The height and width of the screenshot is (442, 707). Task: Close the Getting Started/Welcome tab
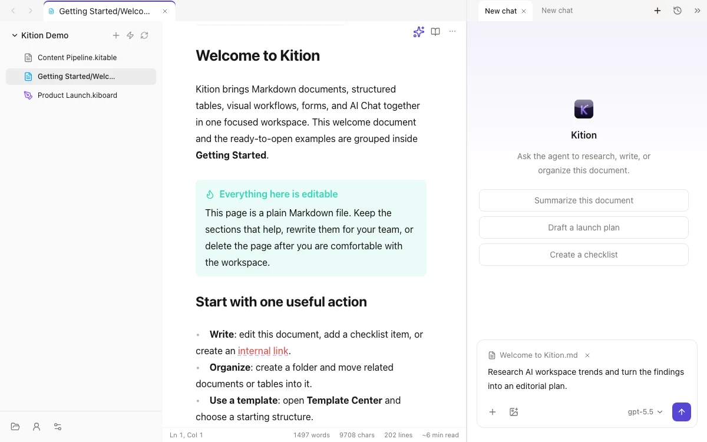(x=165, y=11)
